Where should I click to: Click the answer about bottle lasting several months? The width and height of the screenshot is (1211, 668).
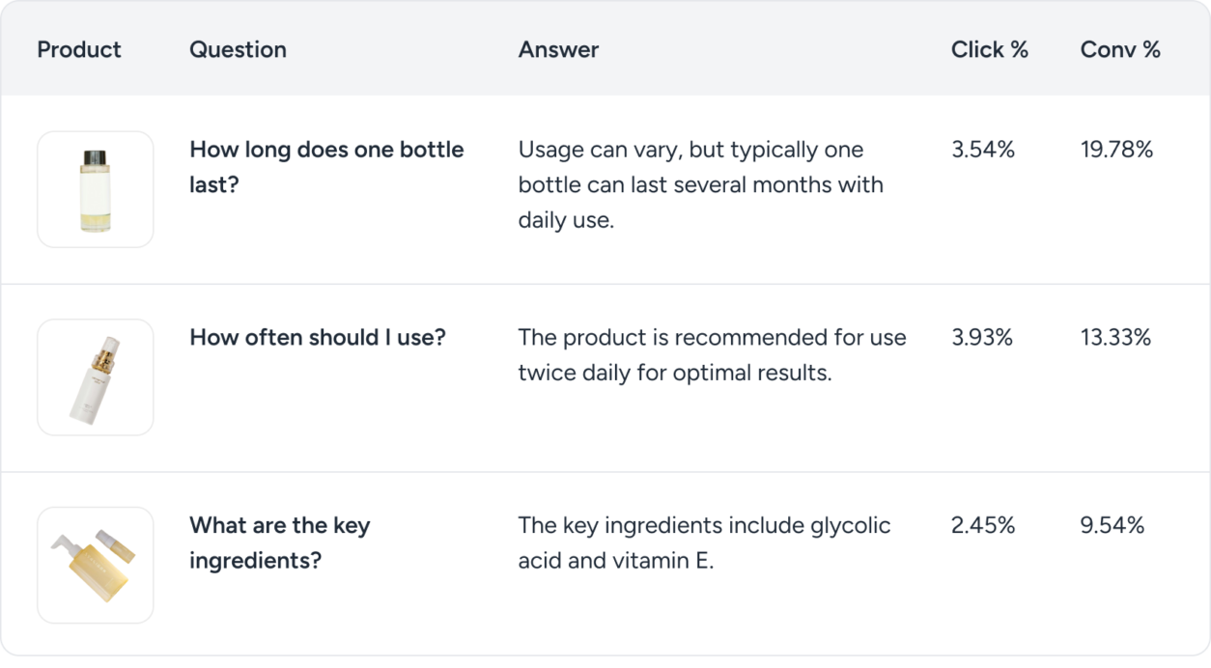701,184
